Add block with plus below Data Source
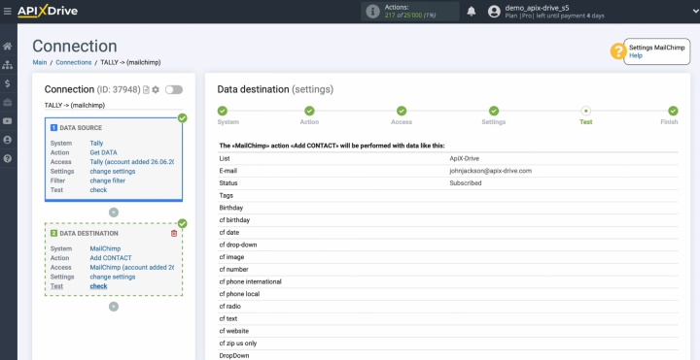 [114, 213]
